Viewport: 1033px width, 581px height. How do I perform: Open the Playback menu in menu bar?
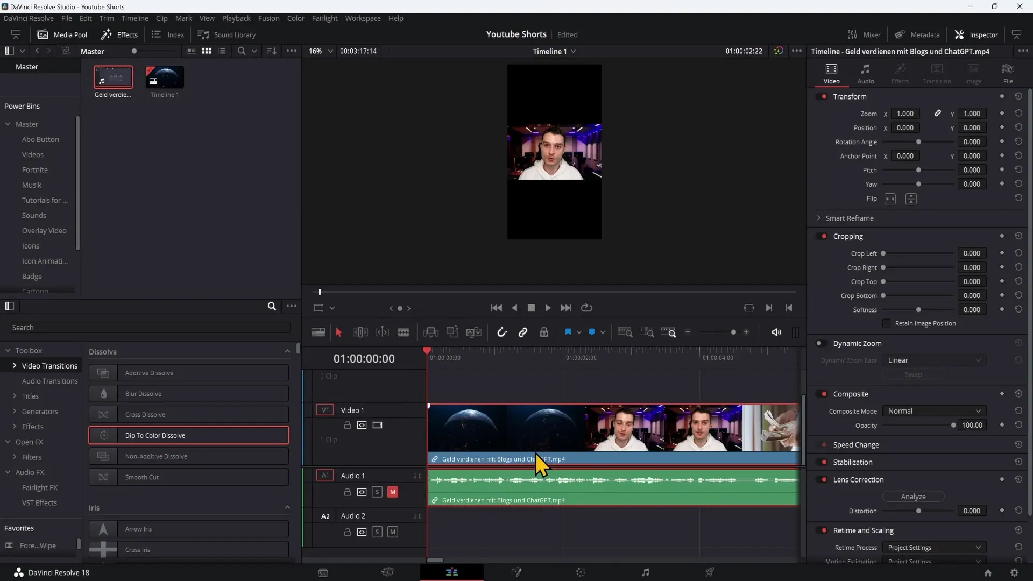point(236,18)
